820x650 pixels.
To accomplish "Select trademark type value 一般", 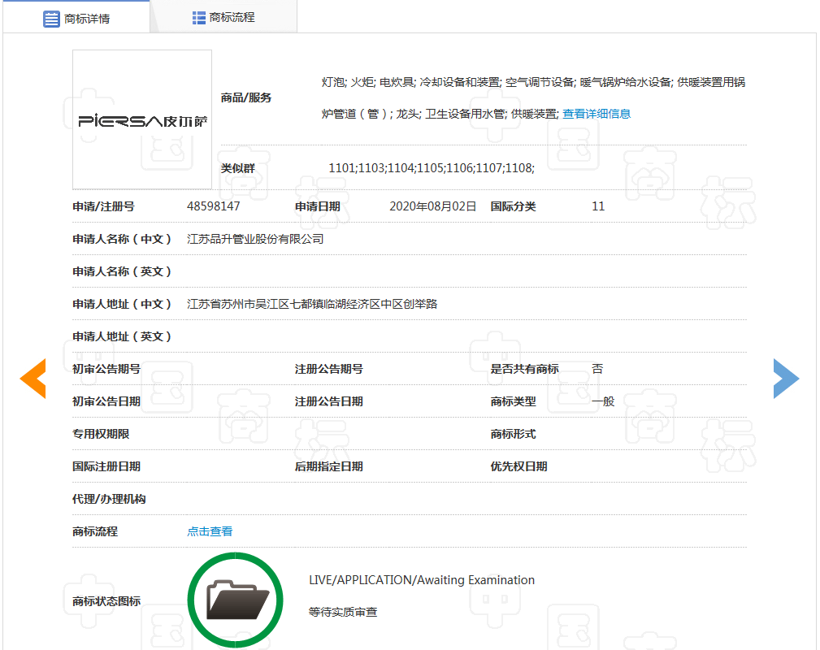I will (603, 401).
